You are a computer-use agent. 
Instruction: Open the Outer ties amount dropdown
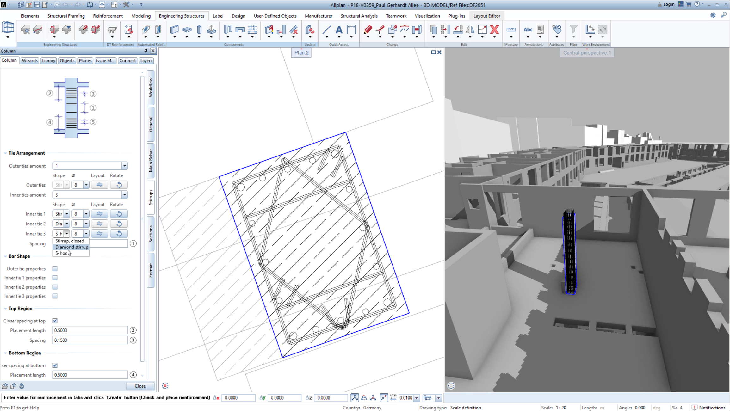[124, 166]
